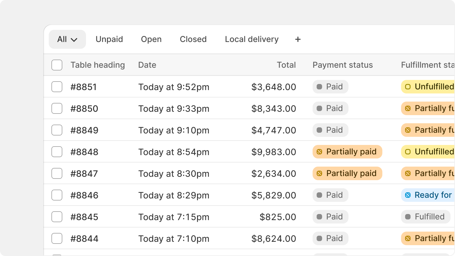Check the box for order #8847

pos(57,173)
